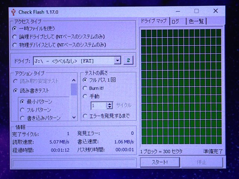Click the 書込速度 value 1.06 MB/s
Screen dimensions: 239x179
(124, 142)
